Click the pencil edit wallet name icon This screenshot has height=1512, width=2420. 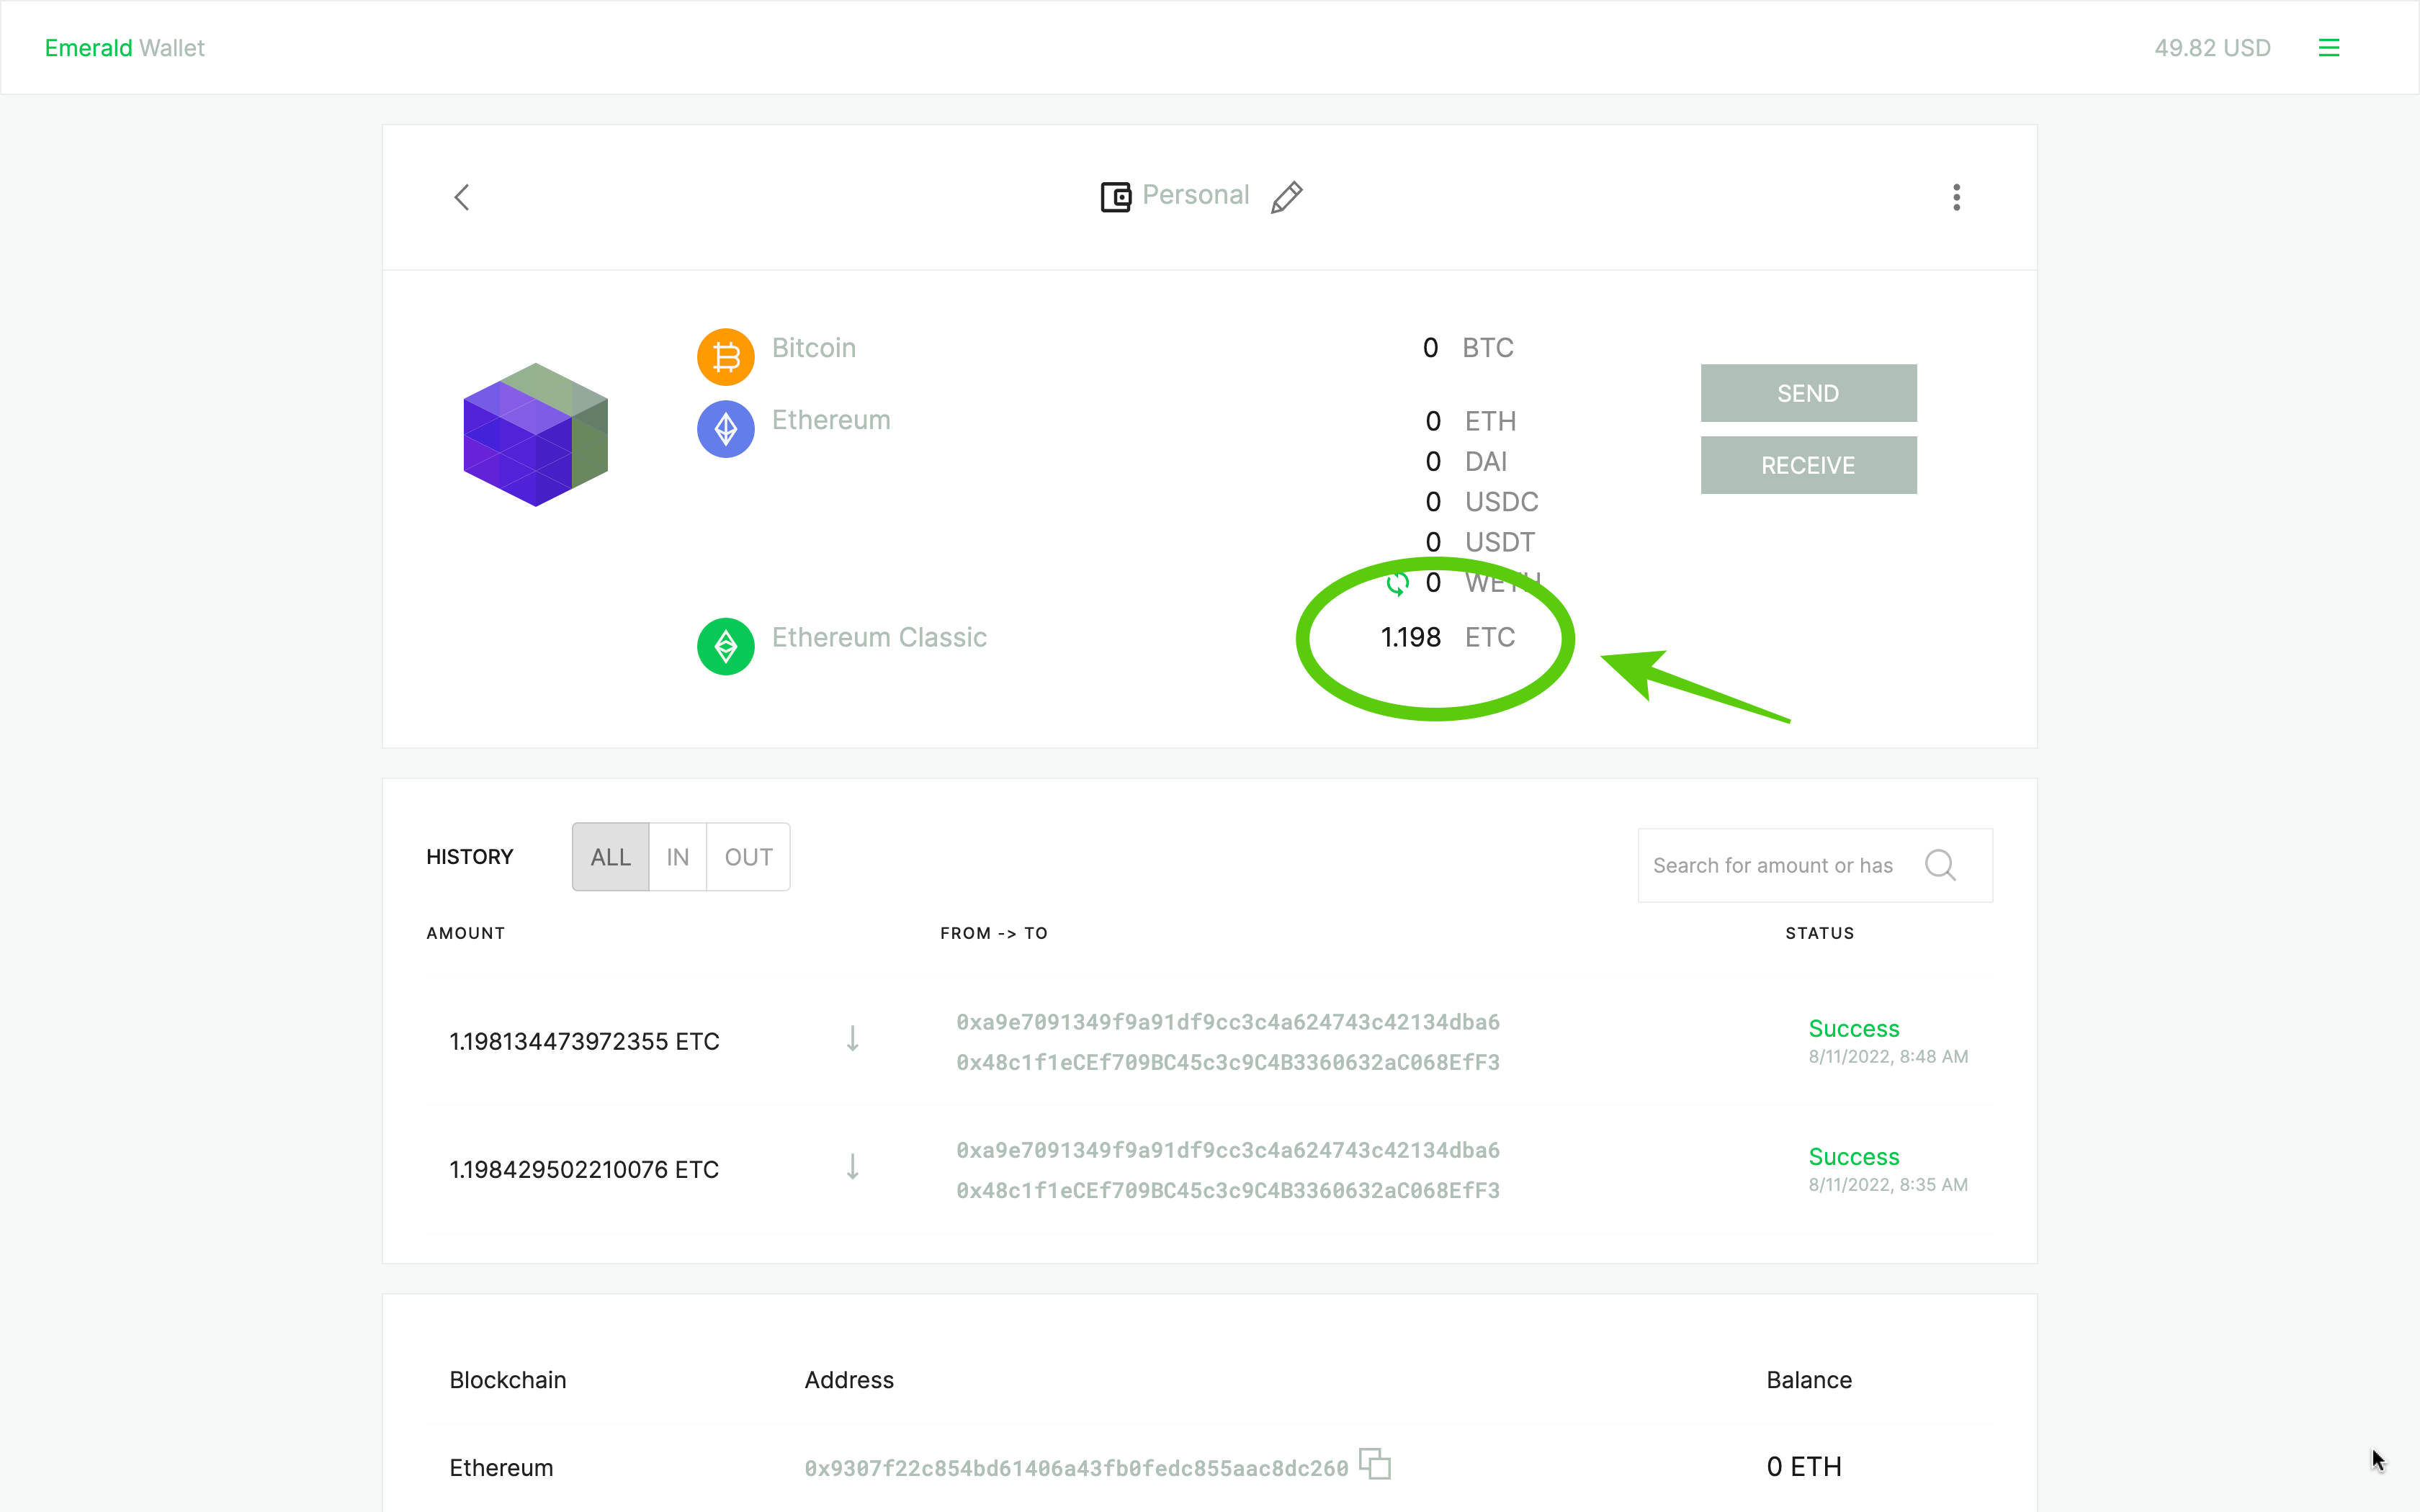[x=1286, y=197]
